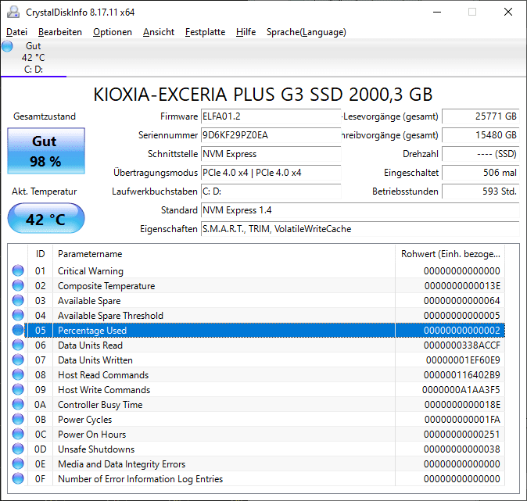Click the status orb for Controller Busy Time
The width and height of the screenshot is (527, 501).
tap(18, 404)
